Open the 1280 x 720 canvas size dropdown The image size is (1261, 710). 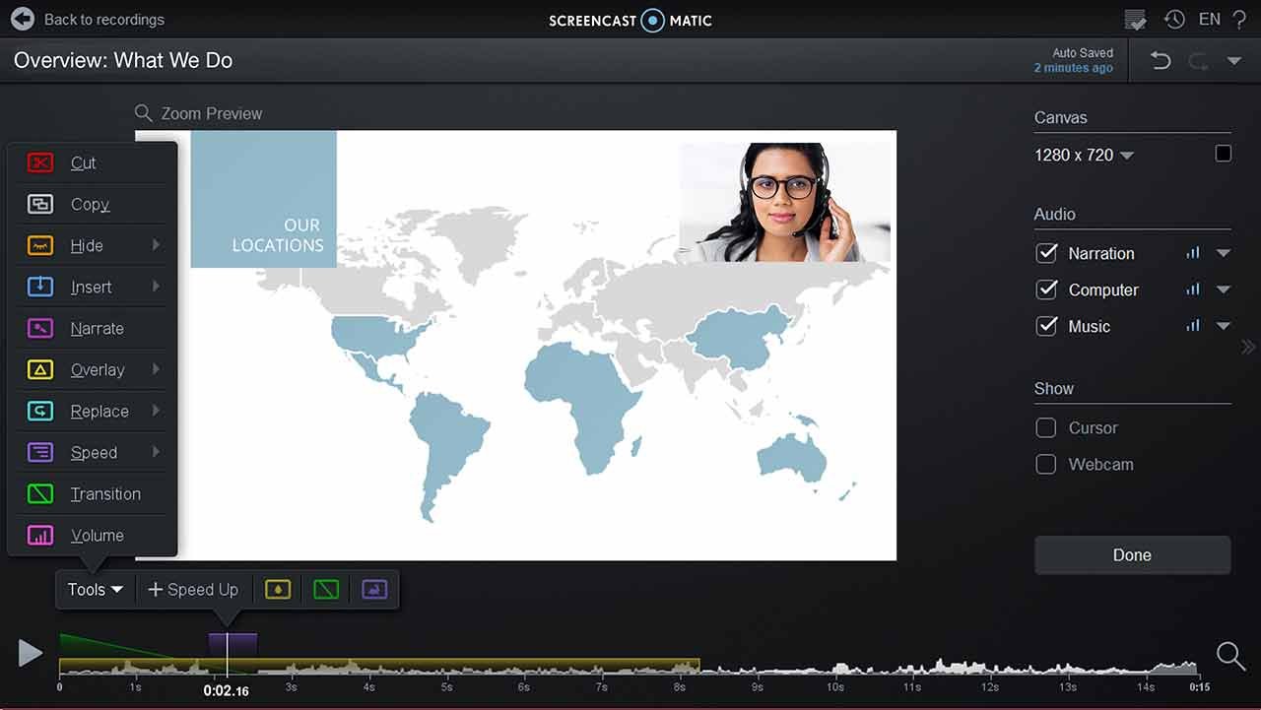tap(1084, 156)
